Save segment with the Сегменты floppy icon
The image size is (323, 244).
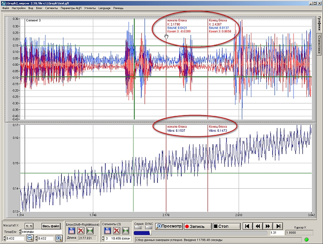[107, 231]
